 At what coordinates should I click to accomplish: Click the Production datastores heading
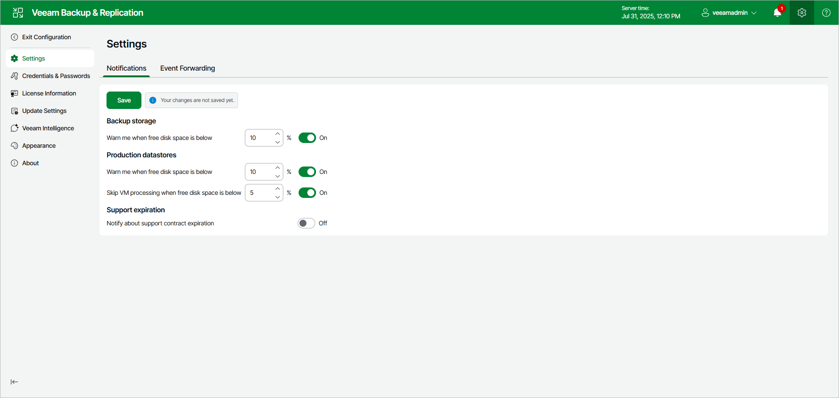pos(141,155)
